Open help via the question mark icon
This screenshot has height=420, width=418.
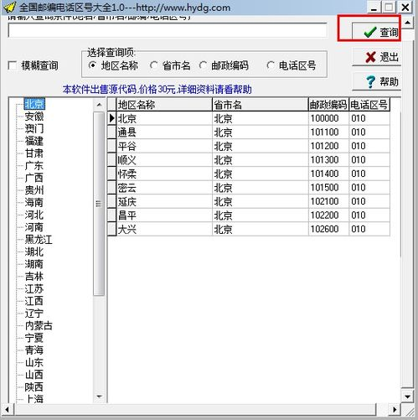pyautogui.click(x=377, y=81)
